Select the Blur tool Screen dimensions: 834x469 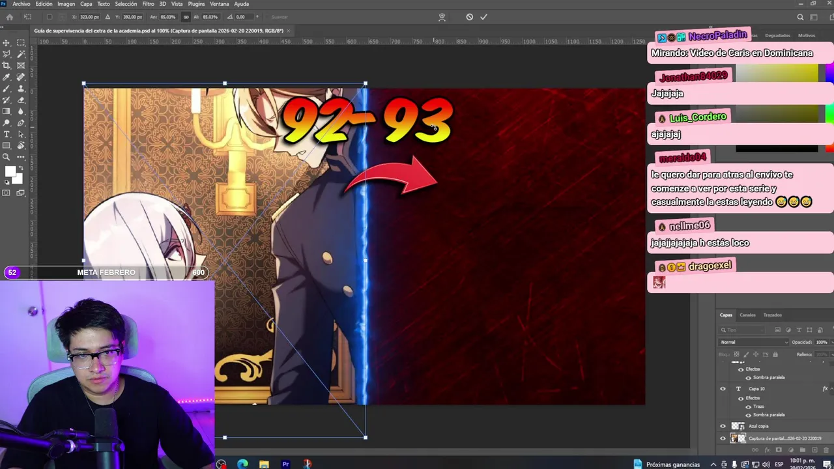click(x=21, y=111)
